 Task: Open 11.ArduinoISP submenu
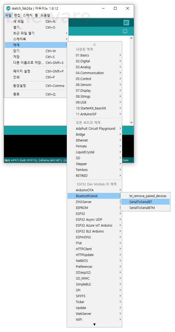point(94,114)
